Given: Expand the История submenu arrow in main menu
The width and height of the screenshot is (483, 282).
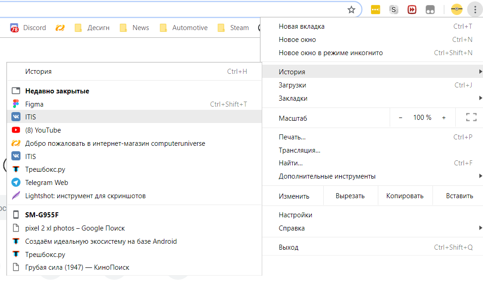Looking at the screenshot, I should click(480, 72).
